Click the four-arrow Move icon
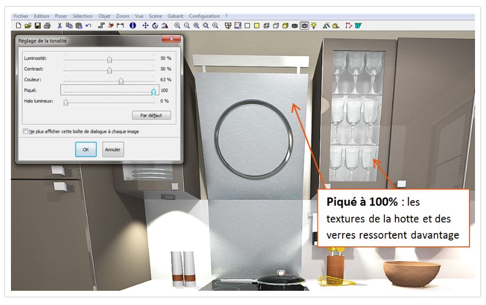486x305 pixels. click(x=146, y=26)
